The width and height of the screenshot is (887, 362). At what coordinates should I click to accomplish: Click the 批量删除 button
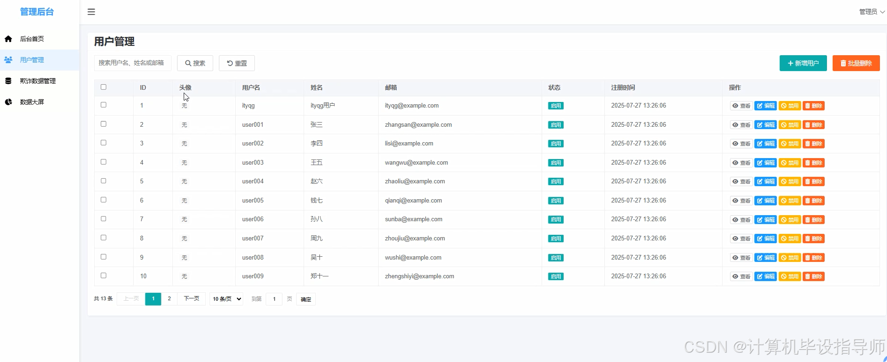856,63
